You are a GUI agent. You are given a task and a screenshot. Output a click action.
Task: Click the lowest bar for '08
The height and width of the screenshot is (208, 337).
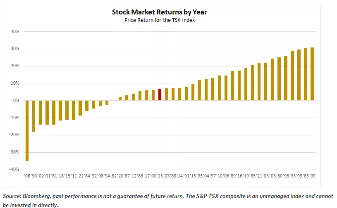[27, 130]
